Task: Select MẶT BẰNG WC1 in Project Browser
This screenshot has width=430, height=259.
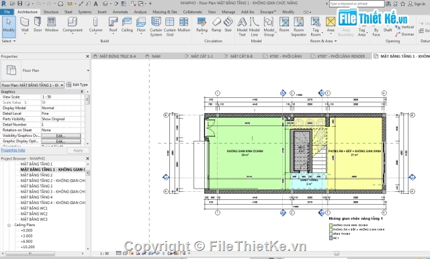Action: (34, 208)
